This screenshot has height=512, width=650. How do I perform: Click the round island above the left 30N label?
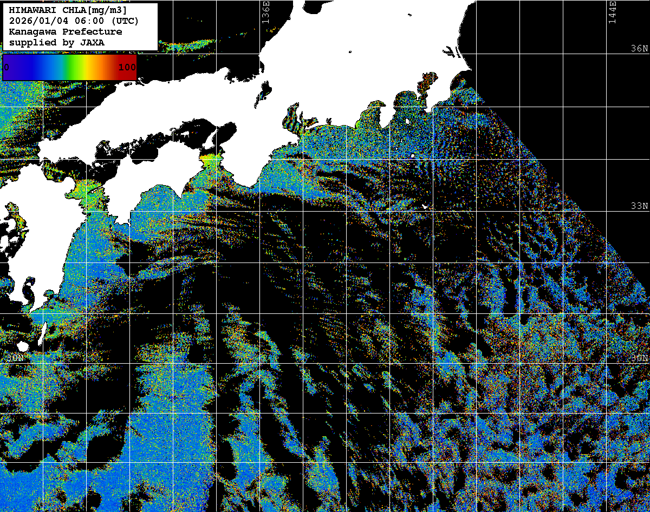(22, 346)
